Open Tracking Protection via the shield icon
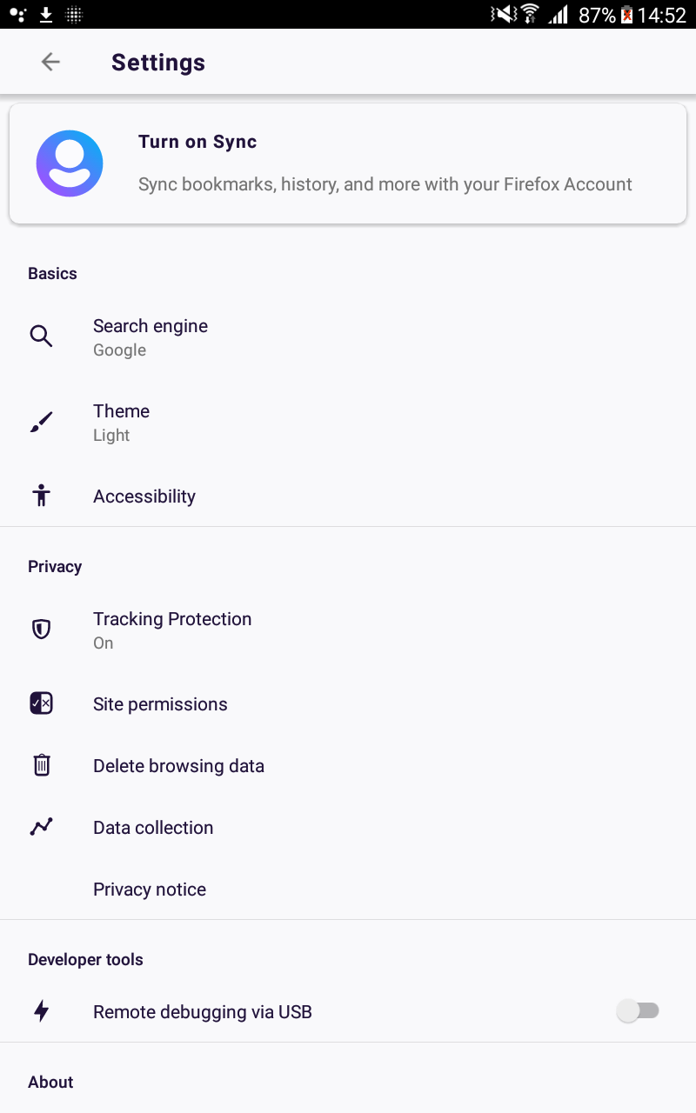 coord(41,629)
